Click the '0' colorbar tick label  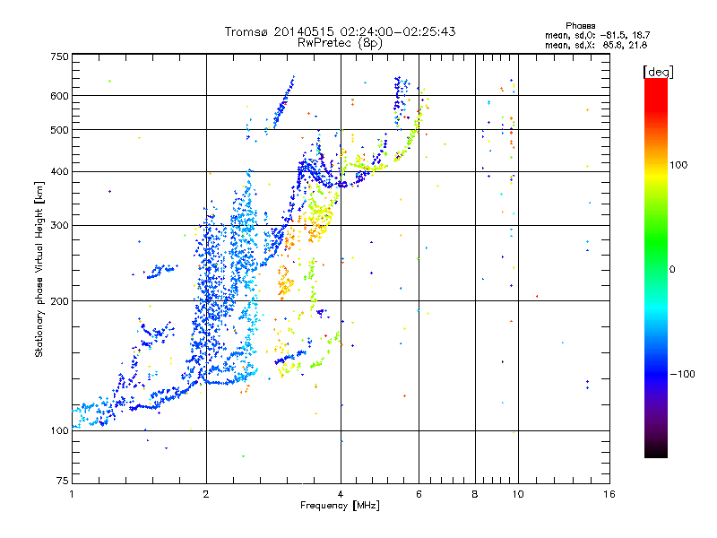[x=671, y=269]
